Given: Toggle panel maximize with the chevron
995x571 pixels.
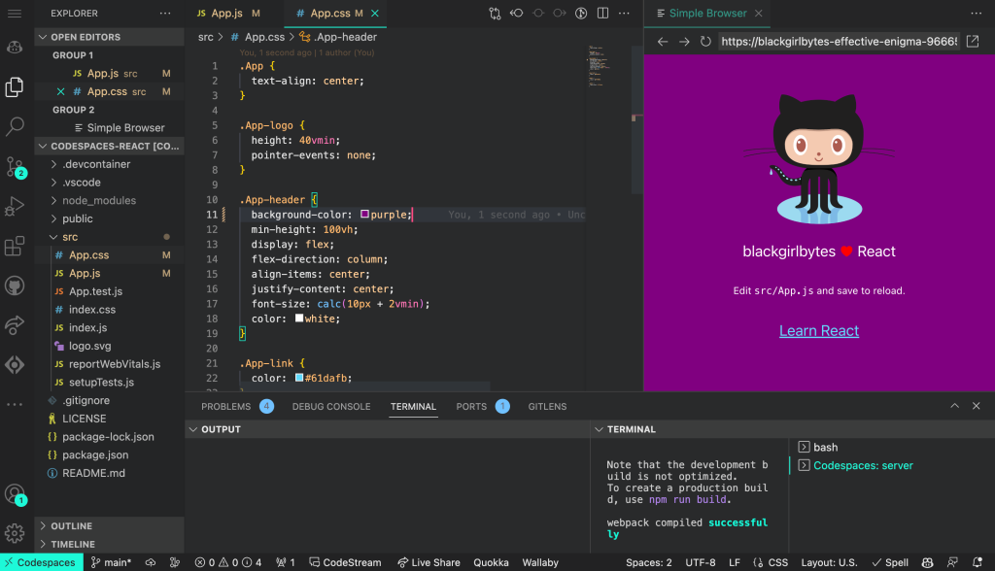Looking at the screenshot, I should pos(954,406).
